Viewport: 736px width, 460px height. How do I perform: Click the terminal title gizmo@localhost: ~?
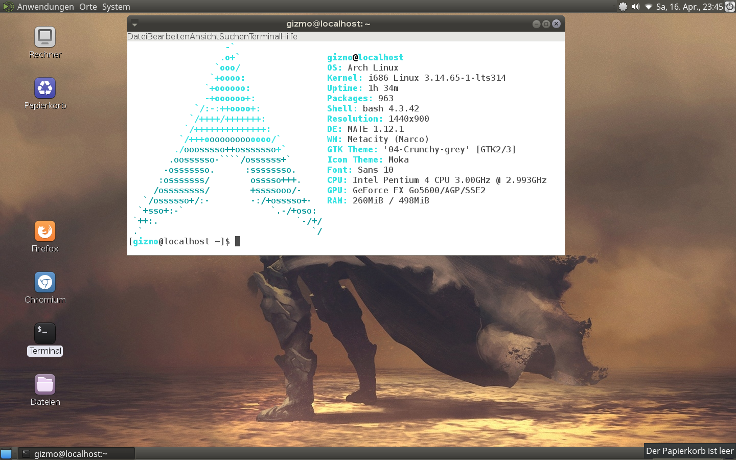click(x=328, y=24)
